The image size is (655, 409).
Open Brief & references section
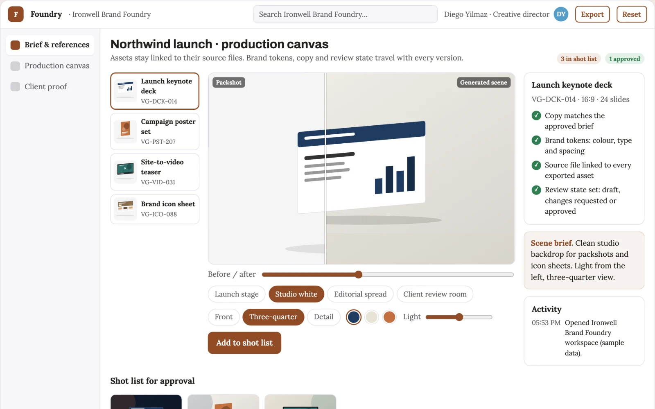click(50, 45)
